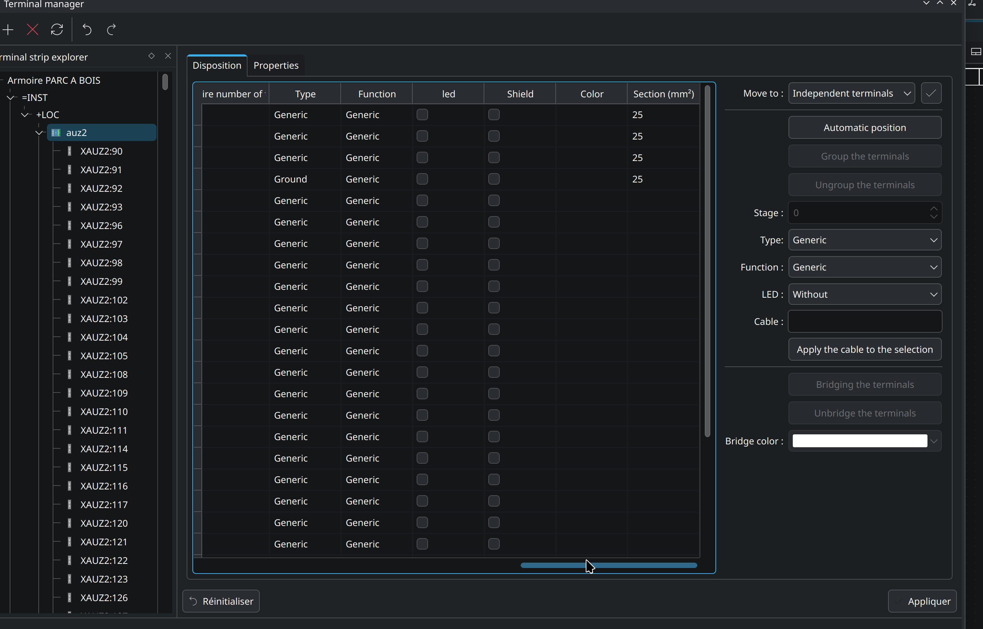
Task: Select terminal XAUZ2:96 in tree
Action: click(101, 225)
